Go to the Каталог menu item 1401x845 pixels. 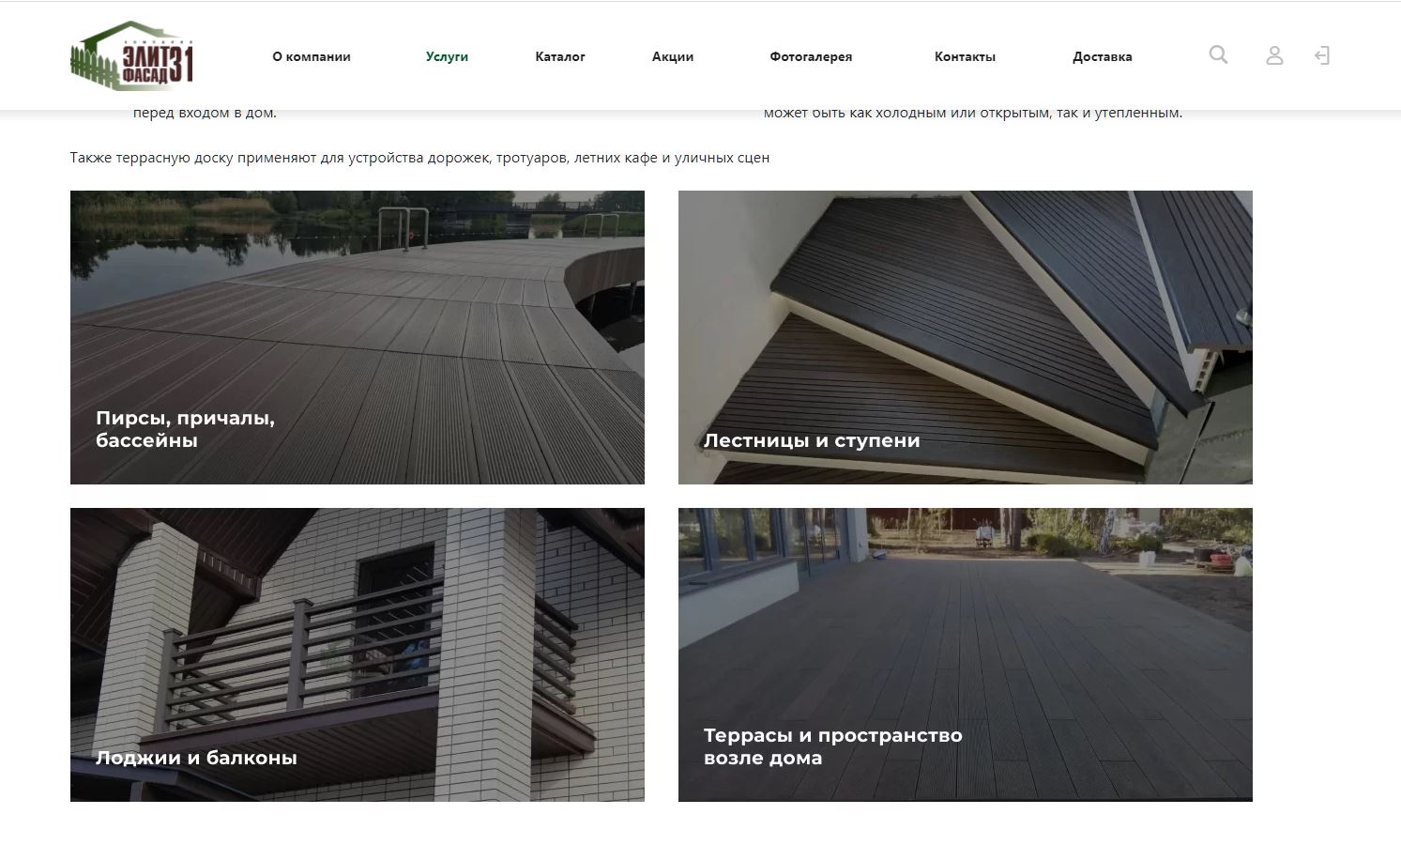(x=560, y=56)
